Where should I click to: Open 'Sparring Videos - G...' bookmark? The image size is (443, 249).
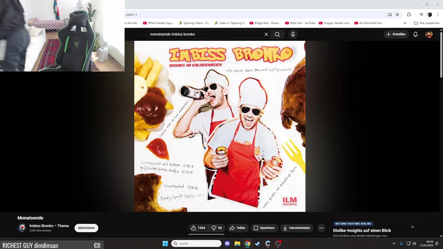tap(194, 23)
